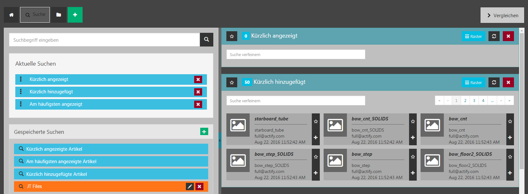Click the Vergleichen button
The width and height of the screenshot is (528, 194).
point(502,15)
